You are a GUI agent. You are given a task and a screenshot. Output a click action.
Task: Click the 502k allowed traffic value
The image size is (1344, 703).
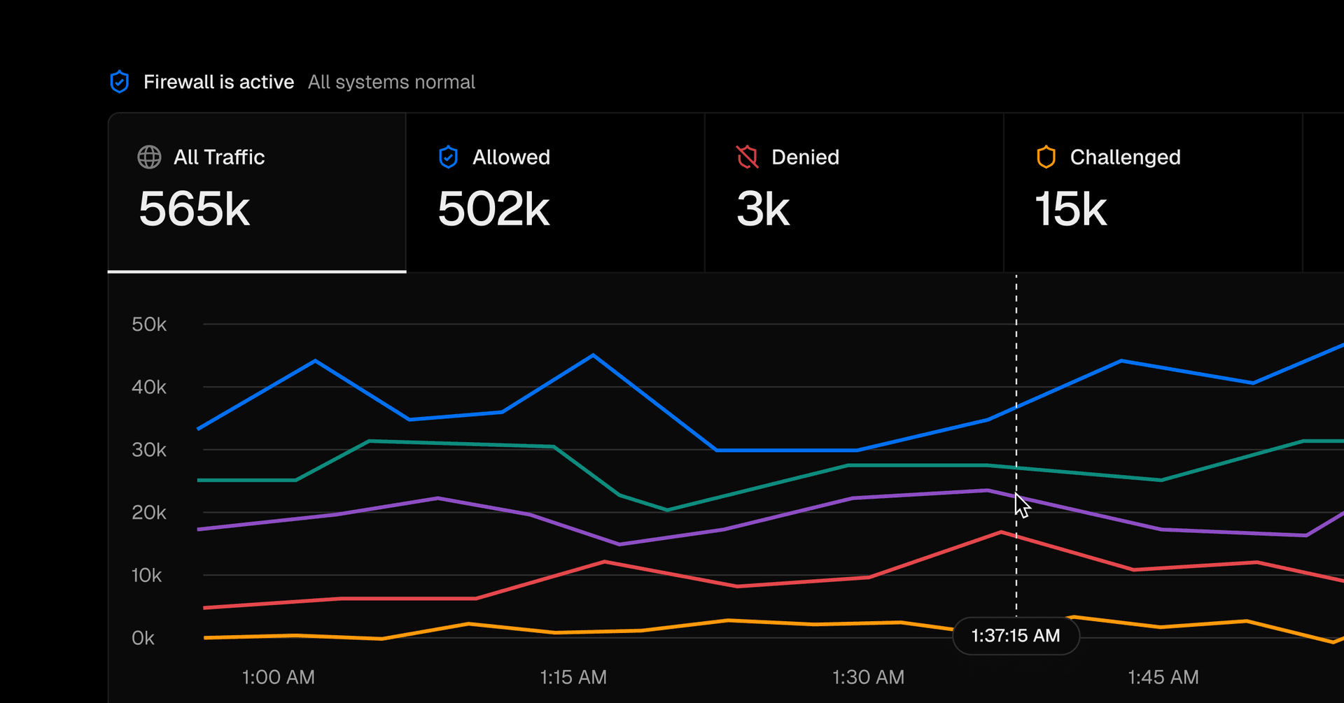pyautogui.click(x=493, y=209)
